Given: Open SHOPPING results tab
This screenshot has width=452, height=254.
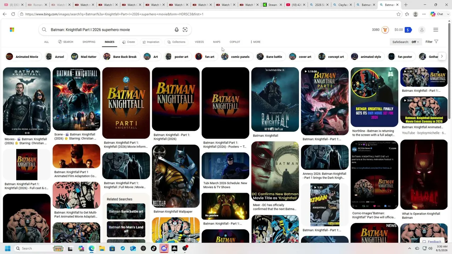Looking at the screenshot, I should pyautogui.click(x=89, y=42).
